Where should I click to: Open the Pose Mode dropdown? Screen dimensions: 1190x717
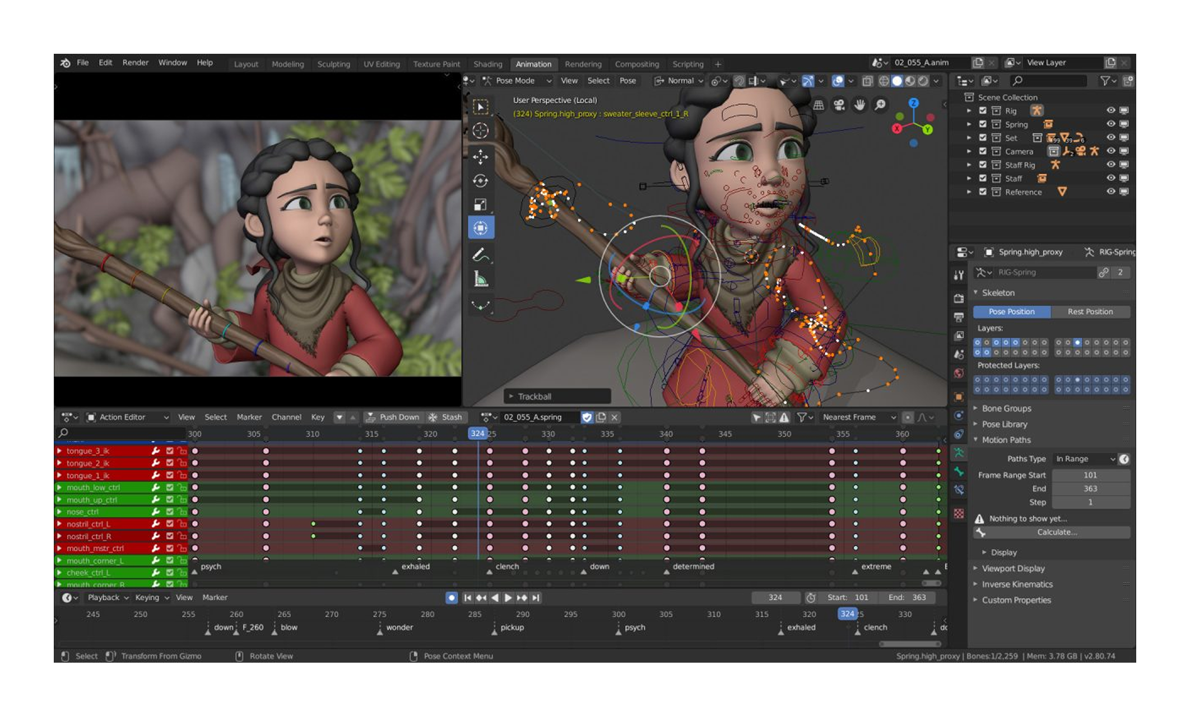coord(517,81)
